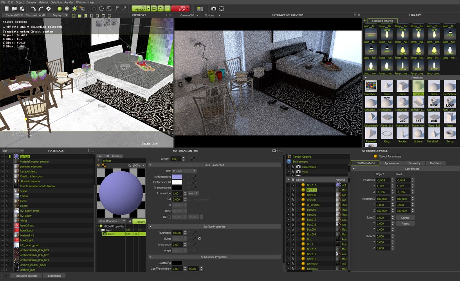Toggle the Roughness texture checkbox
The width and height of the screenshot is (460, 281).
coord(190,233)
